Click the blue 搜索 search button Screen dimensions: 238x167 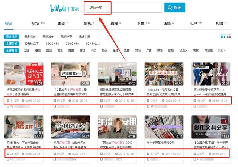pos(175,7)
